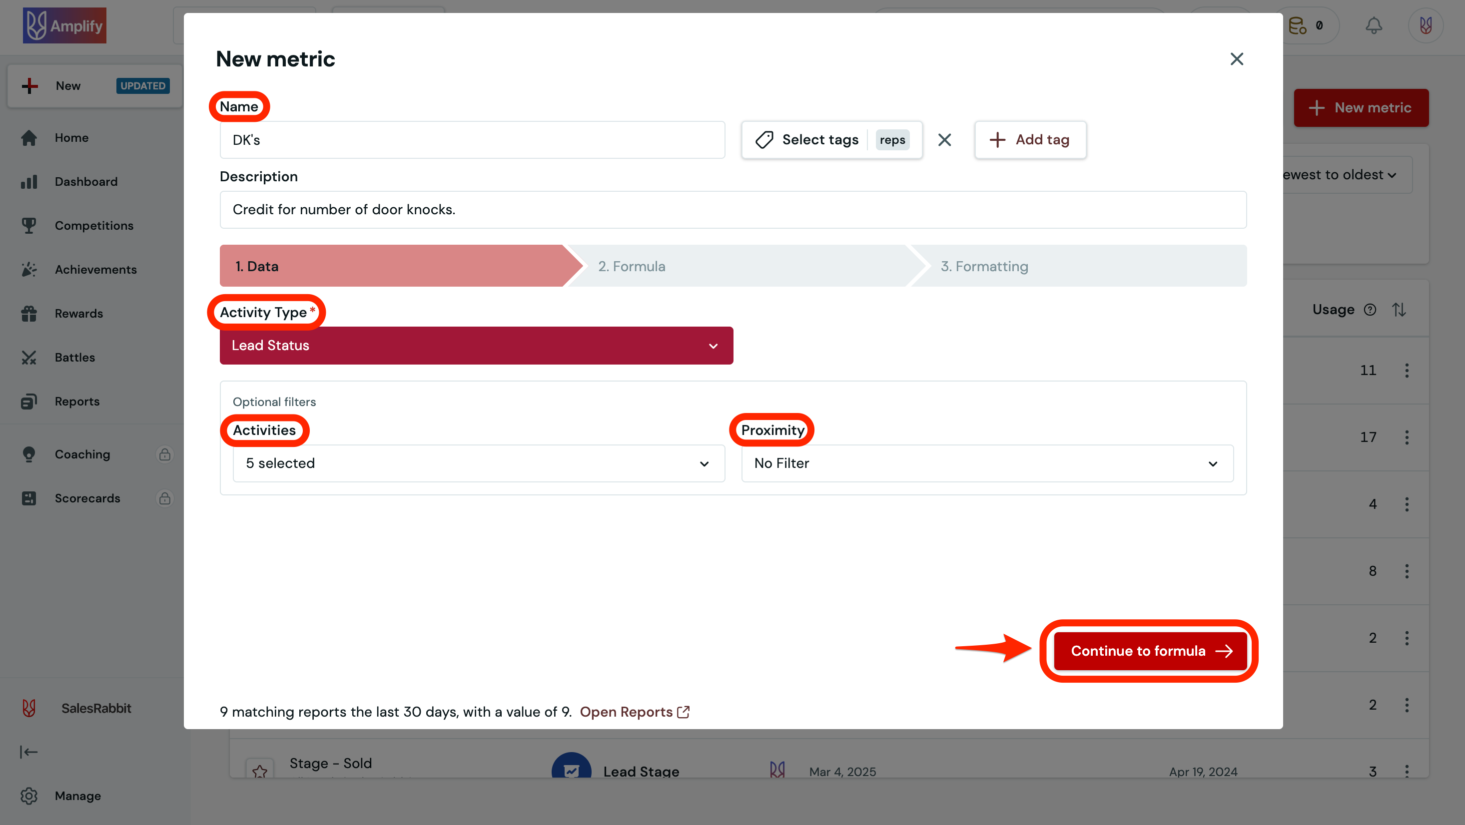
Task: Click inside the metric Name field
Action: 472,139
